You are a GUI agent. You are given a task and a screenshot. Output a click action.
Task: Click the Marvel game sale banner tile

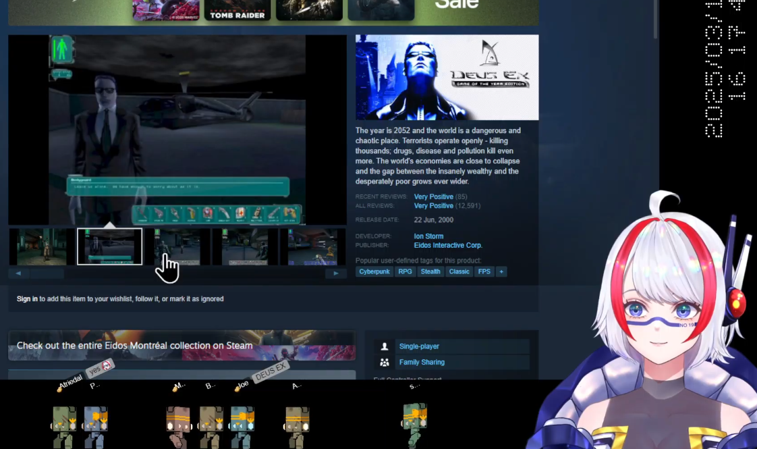point(165,9)
